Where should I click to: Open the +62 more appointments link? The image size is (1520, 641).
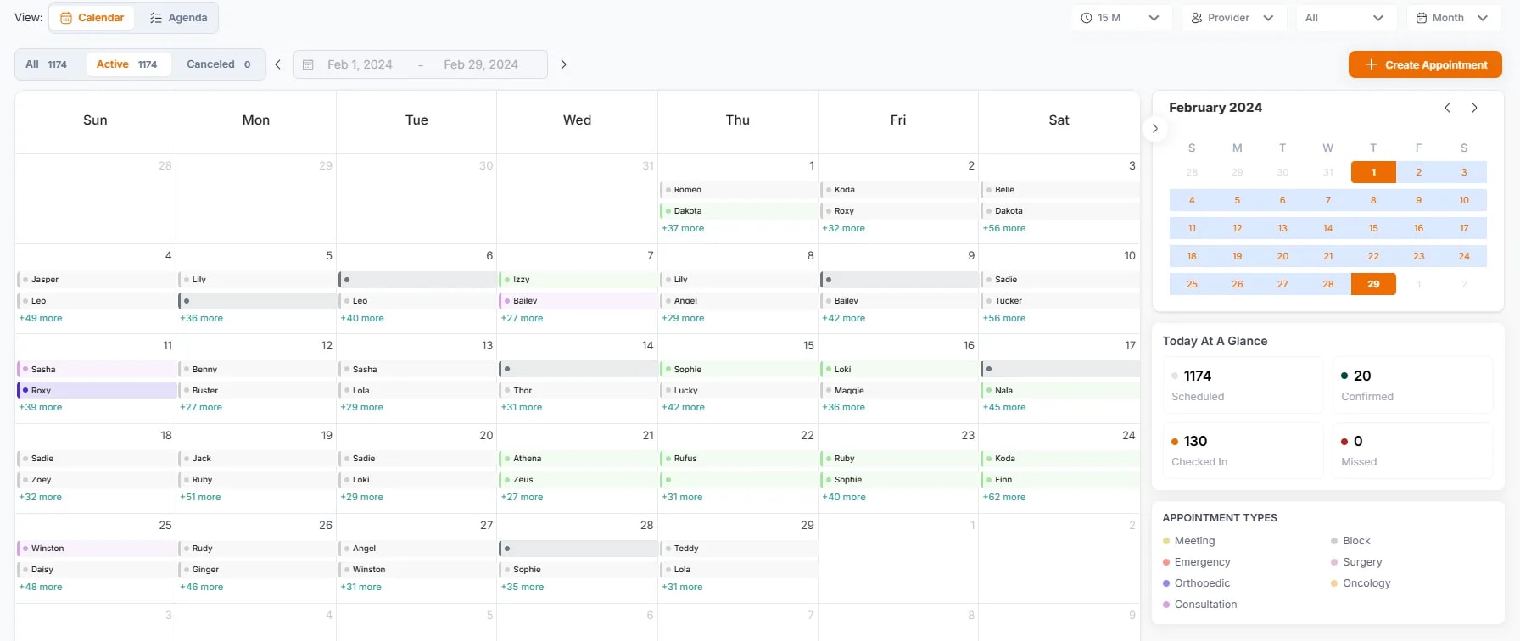[x=1004, y=497]
